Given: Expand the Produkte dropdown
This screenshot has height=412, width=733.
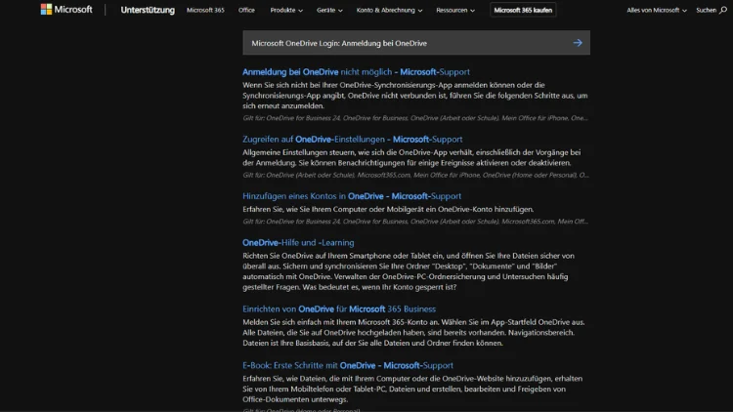Looking at the screenshot, I should [x=286, y=10].
